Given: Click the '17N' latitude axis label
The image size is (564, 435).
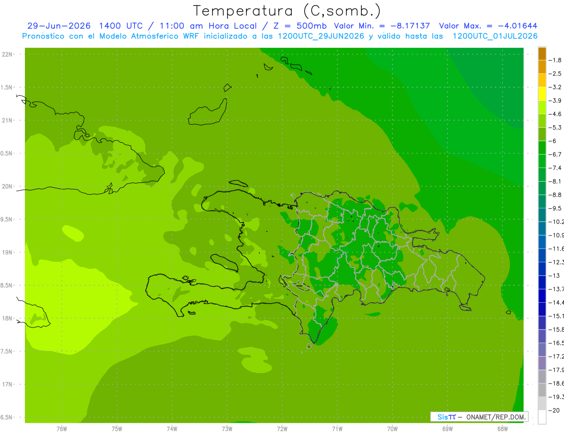Looking at the screenshot, I should point(8,385).
